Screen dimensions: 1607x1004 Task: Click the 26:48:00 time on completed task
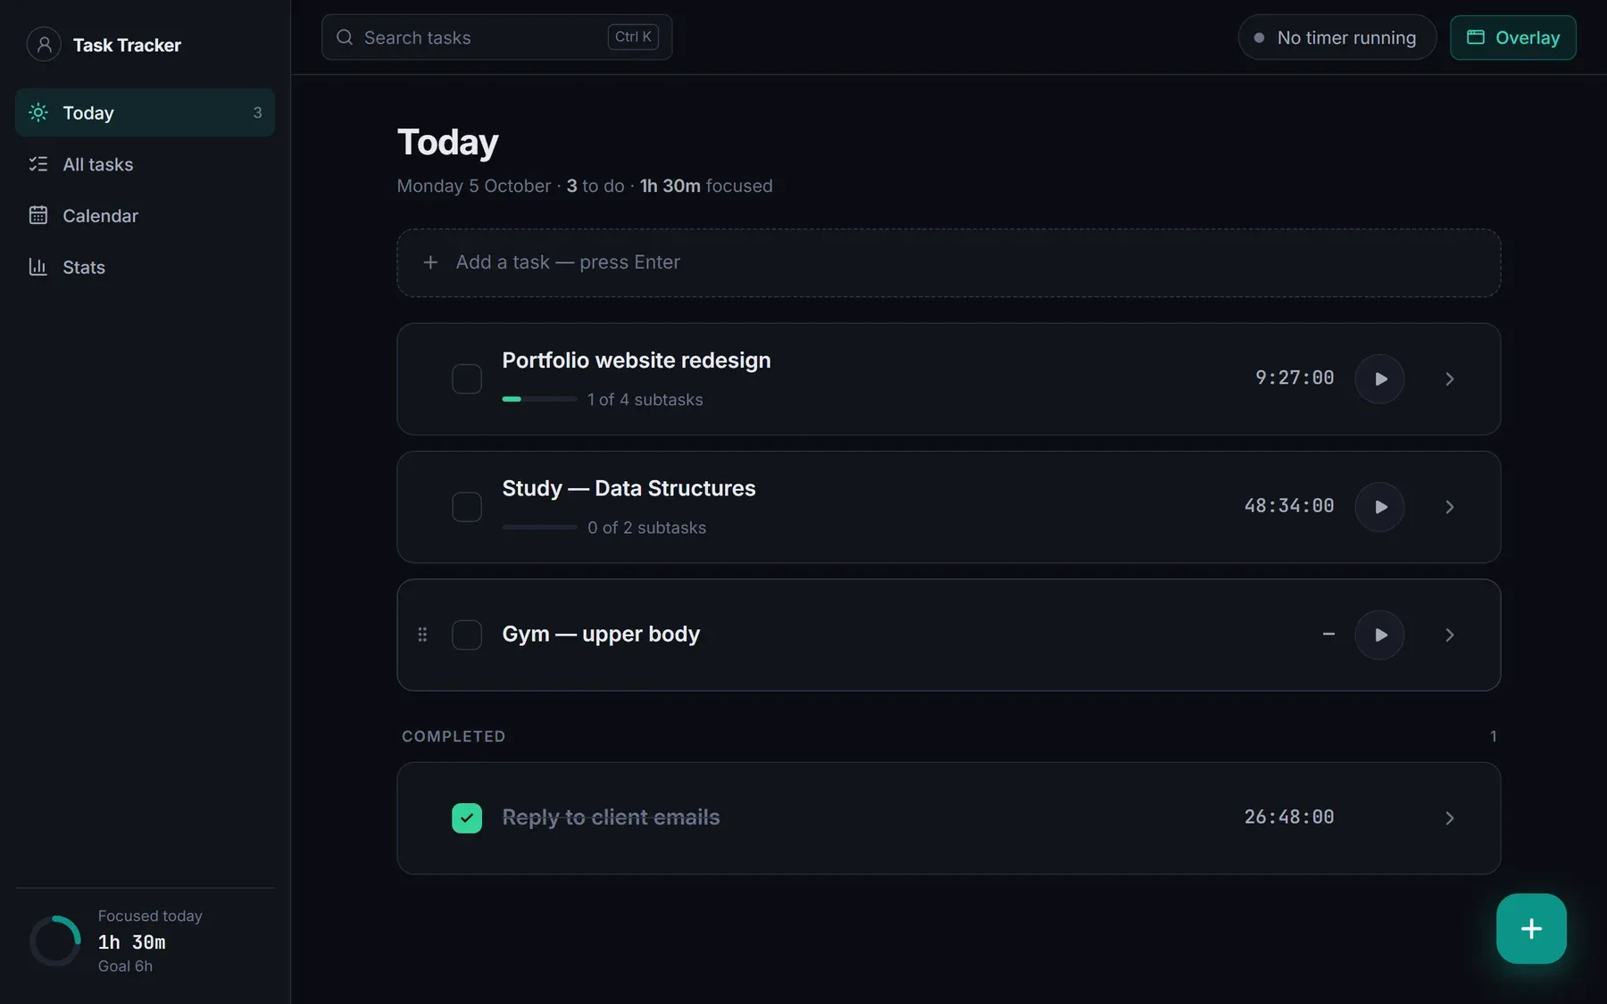coord(1289,817)
